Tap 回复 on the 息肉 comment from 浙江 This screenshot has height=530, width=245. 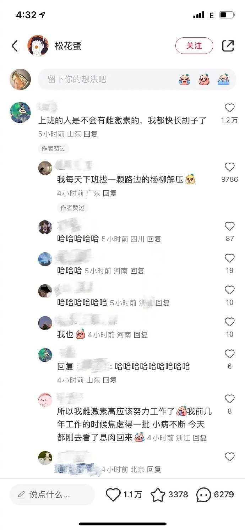coord(200,438)
